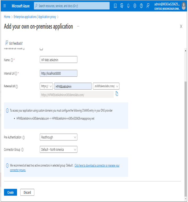Click the scrollbar up arrow
188x202 pixels.
pos(185,51)
